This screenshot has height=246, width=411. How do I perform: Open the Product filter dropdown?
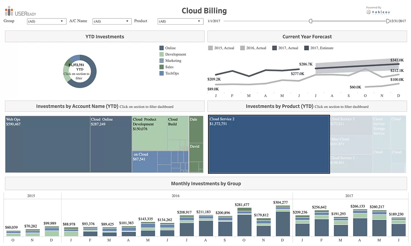pyautogui.click(x=180, y=21)
